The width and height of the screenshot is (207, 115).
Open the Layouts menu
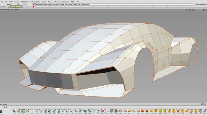[x=17, y=2]
